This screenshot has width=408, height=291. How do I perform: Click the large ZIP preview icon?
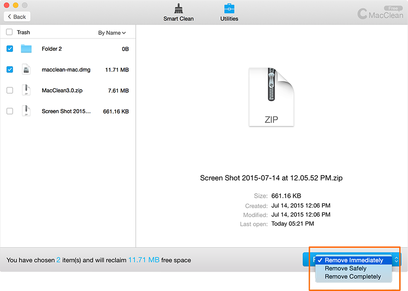(271, 97)
